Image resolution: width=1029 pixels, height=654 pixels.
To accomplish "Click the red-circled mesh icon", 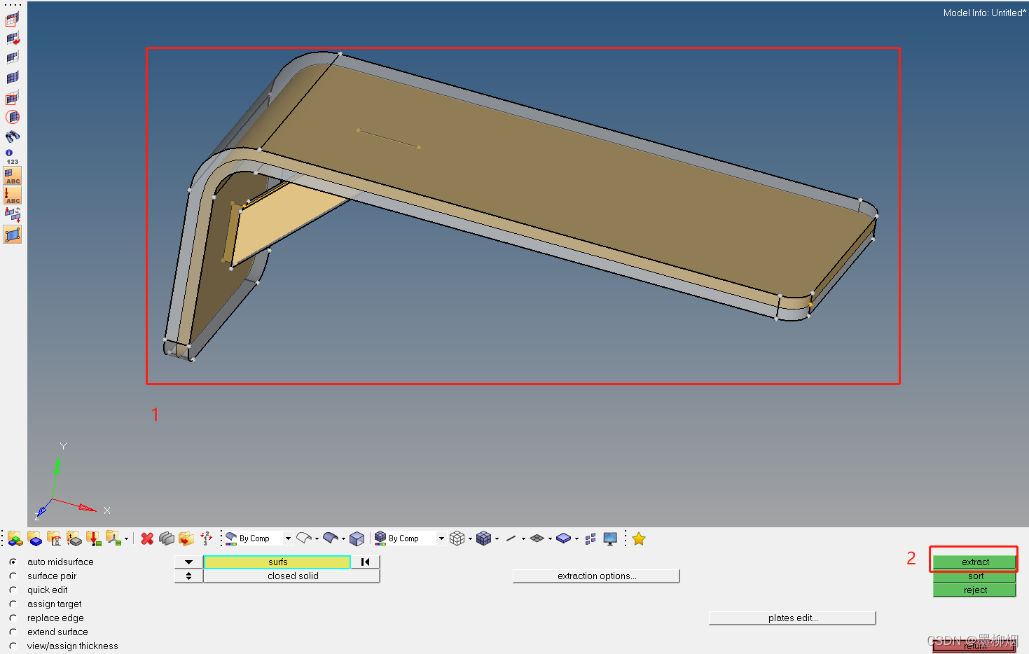I will click(x=13, y=117).
